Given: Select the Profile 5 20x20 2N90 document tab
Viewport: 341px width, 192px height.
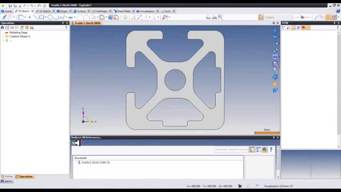Looking at the screenshot, I should tap(86, 23).
